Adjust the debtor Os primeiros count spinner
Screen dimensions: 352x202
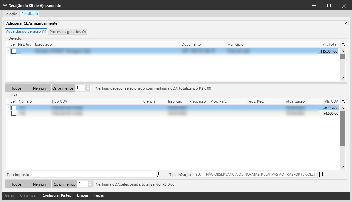88,88
